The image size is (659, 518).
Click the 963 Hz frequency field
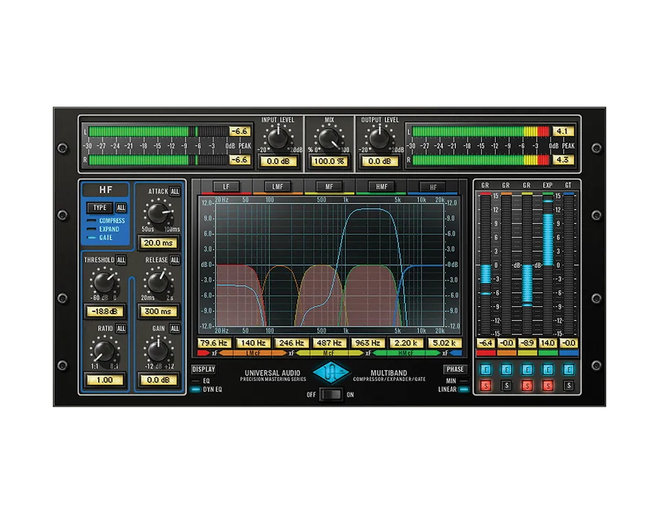pyautogui.click(x=368, y=343)
